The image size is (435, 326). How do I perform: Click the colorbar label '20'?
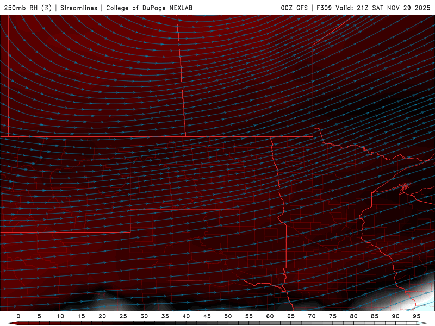coord(102,316)
